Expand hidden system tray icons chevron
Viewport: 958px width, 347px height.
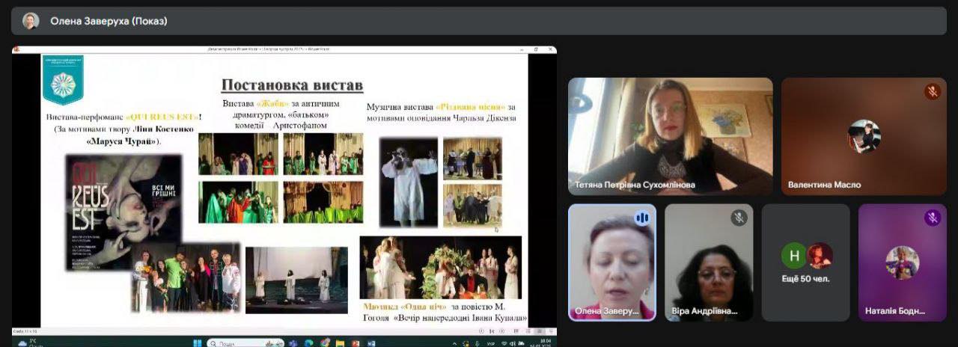coord(455,343)
